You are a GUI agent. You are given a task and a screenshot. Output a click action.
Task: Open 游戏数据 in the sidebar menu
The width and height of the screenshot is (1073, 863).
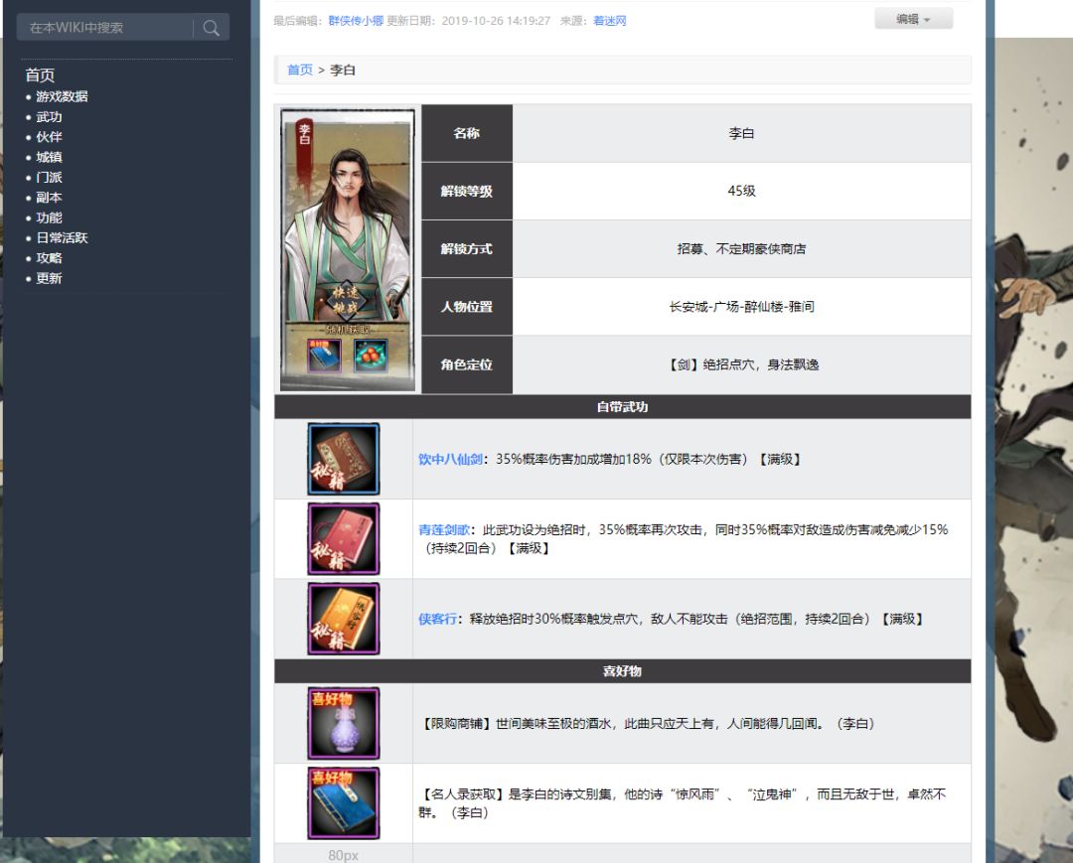[x=62, y=96]
